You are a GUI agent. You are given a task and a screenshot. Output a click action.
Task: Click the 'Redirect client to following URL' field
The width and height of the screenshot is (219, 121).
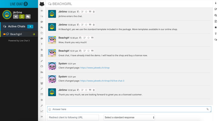[73, 117]
